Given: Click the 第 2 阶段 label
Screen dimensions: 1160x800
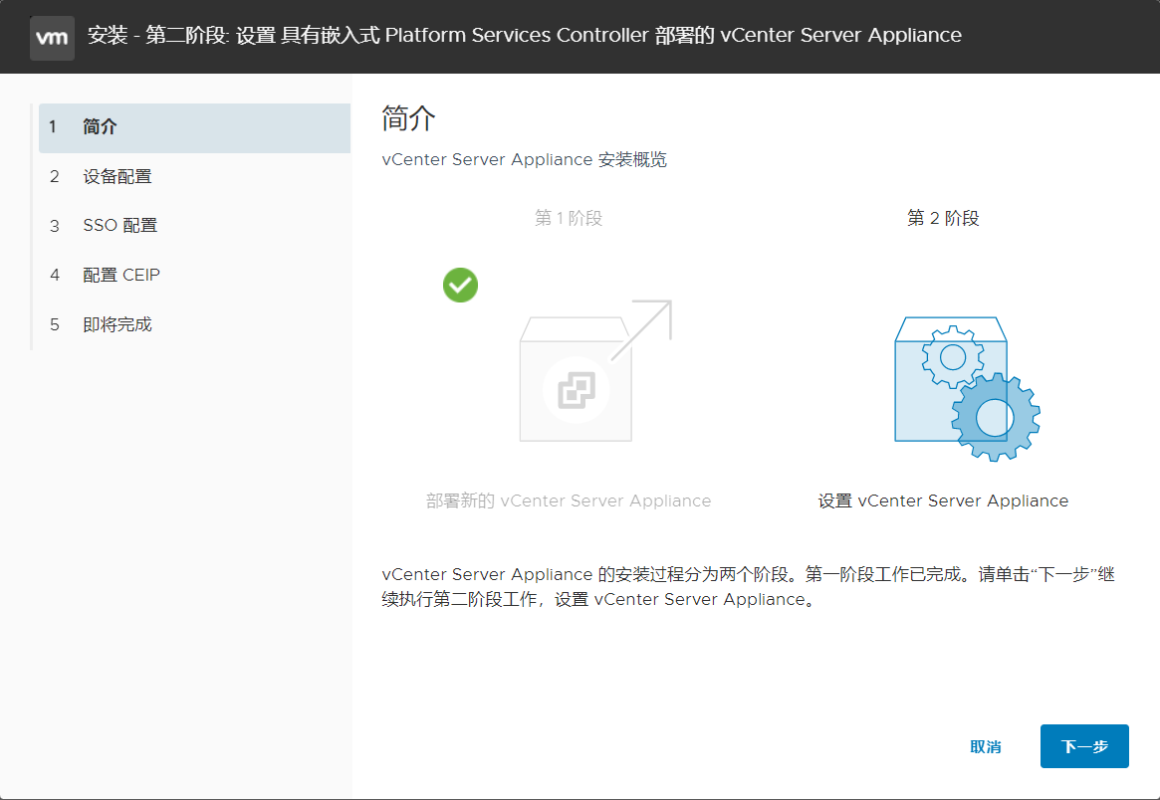Looking at the screenshot, I should (x=942, y=218).
